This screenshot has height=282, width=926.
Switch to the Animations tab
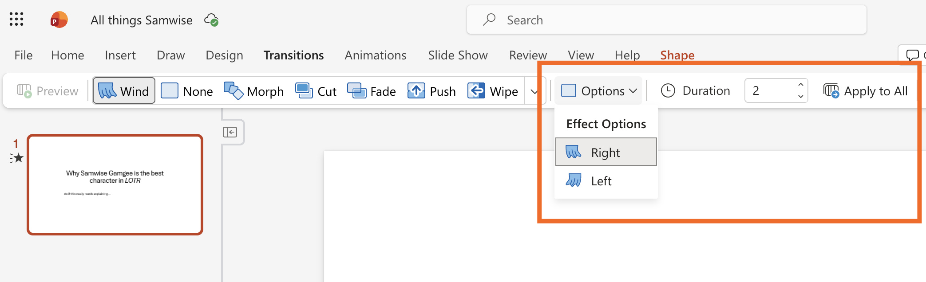[x=376, y=55]
